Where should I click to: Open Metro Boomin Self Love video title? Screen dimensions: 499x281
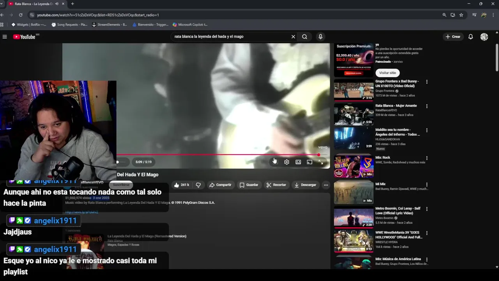click(x=398, y=211)
